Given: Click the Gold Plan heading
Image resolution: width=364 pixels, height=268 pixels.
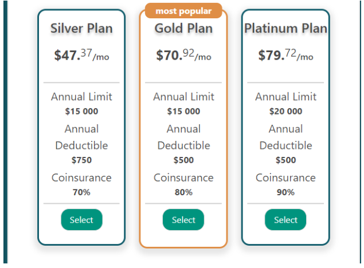Looking at the screenshot, I should tap(183, 28).
